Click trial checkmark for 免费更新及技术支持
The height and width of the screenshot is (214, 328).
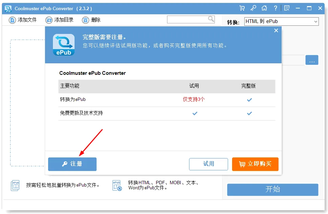coord(195,113)
